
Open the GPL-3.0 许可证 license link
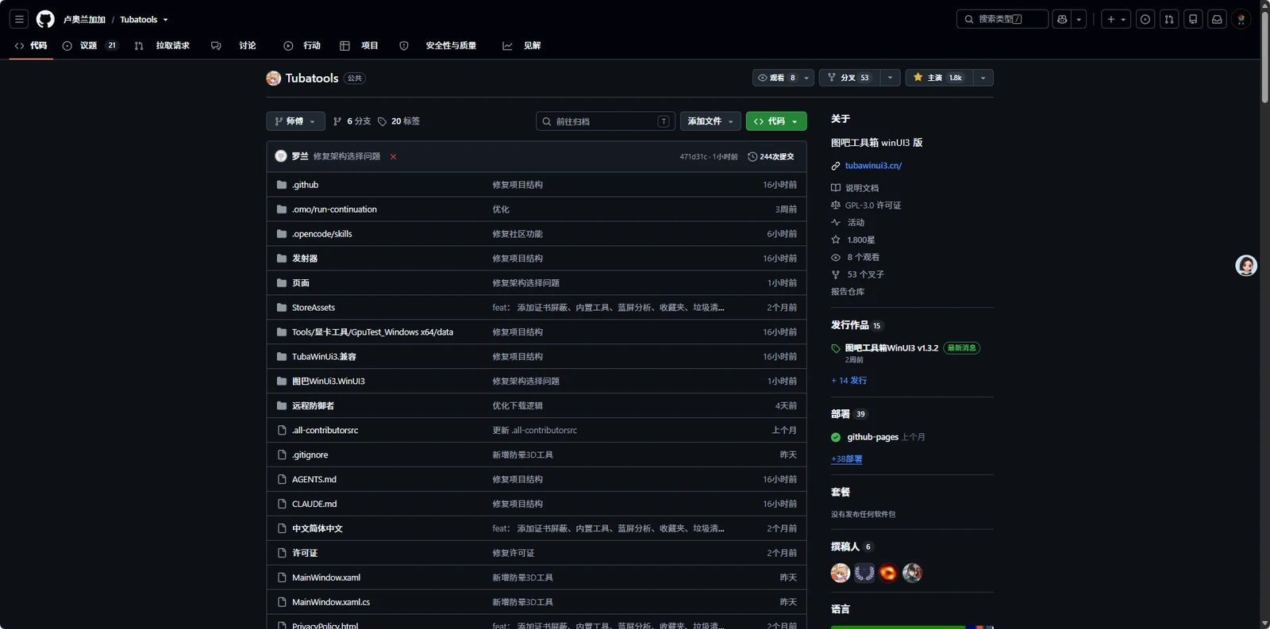click(873, 205)
